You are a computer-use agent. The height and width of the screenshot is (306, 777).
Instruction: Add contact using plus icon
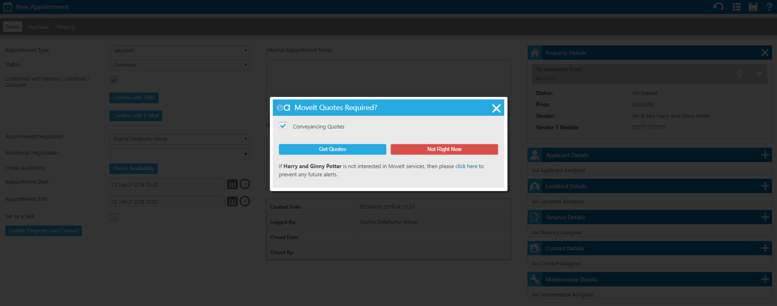coord(765,248)
